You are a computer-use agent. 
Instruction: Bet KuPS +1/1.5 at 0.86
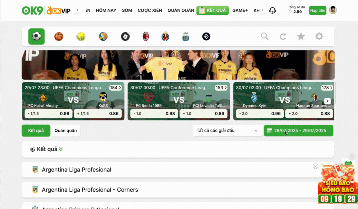coord(98,113)
